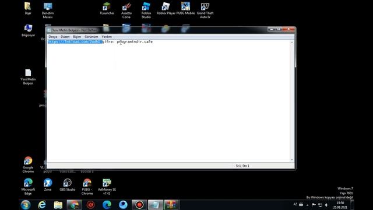Close the Notepad window
Screen dimensions: 373x210
[288, 29]
